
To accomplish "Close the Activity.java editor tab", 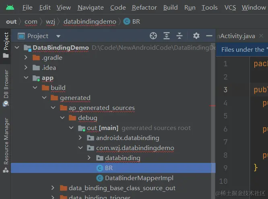I will pyautogui.click(x=261, y=36).
